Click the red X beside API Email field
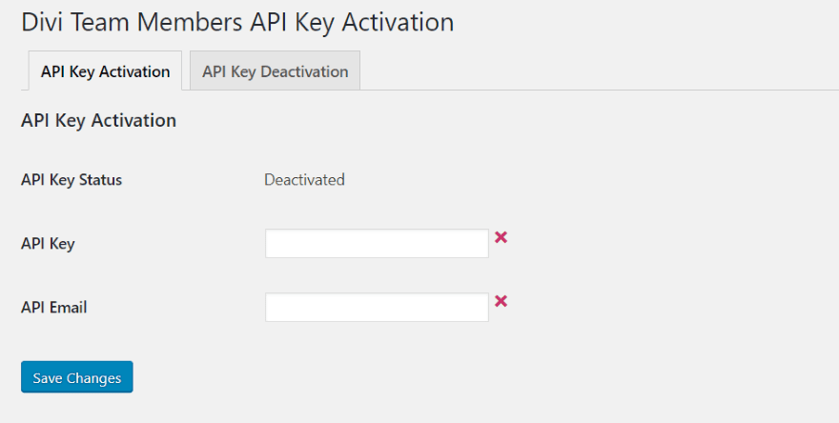Image resolution: width=839 pixels, height=423 pixels. [501, 301]
